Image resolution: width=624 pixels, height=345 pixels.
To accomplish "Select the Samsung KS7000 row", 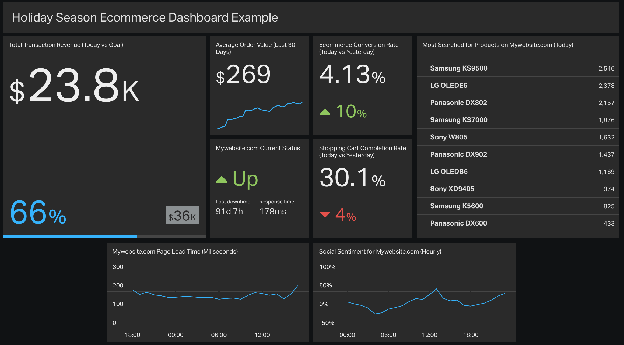I will point(518,120).
